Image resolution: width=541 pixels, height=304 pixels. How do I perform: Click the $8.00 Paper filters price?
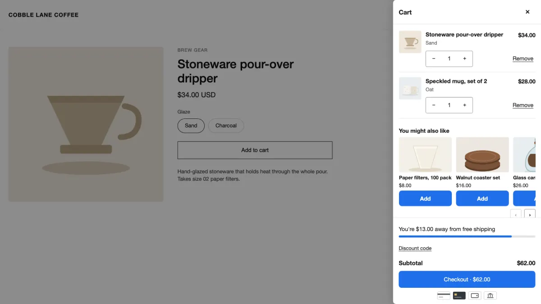click(405, 186)
